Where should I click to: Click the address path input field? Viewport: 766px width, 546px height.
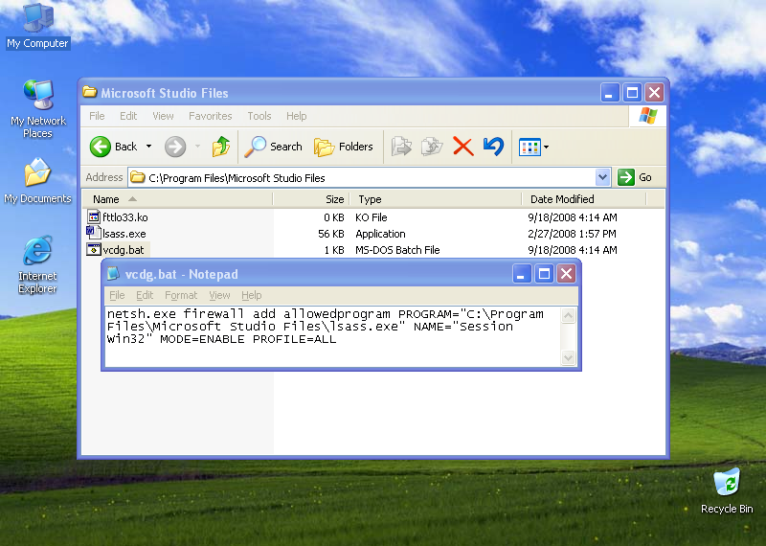coord(364,177)
